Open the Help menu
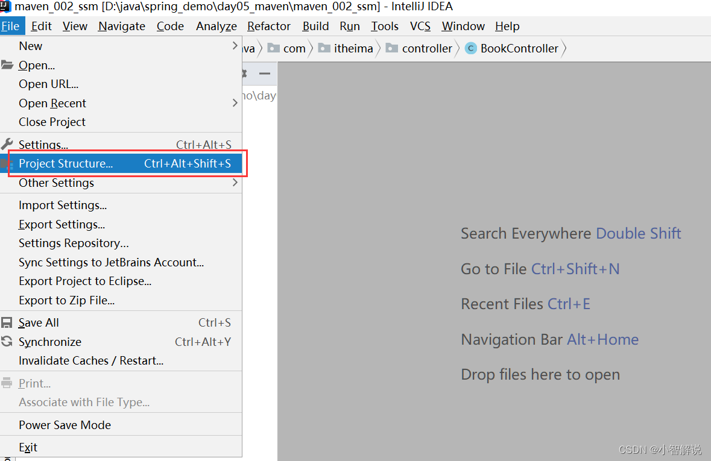 (507, 27)
